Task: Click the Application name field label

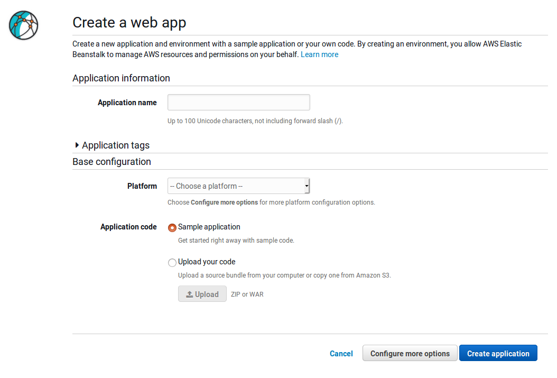Action: coord(127,103)
